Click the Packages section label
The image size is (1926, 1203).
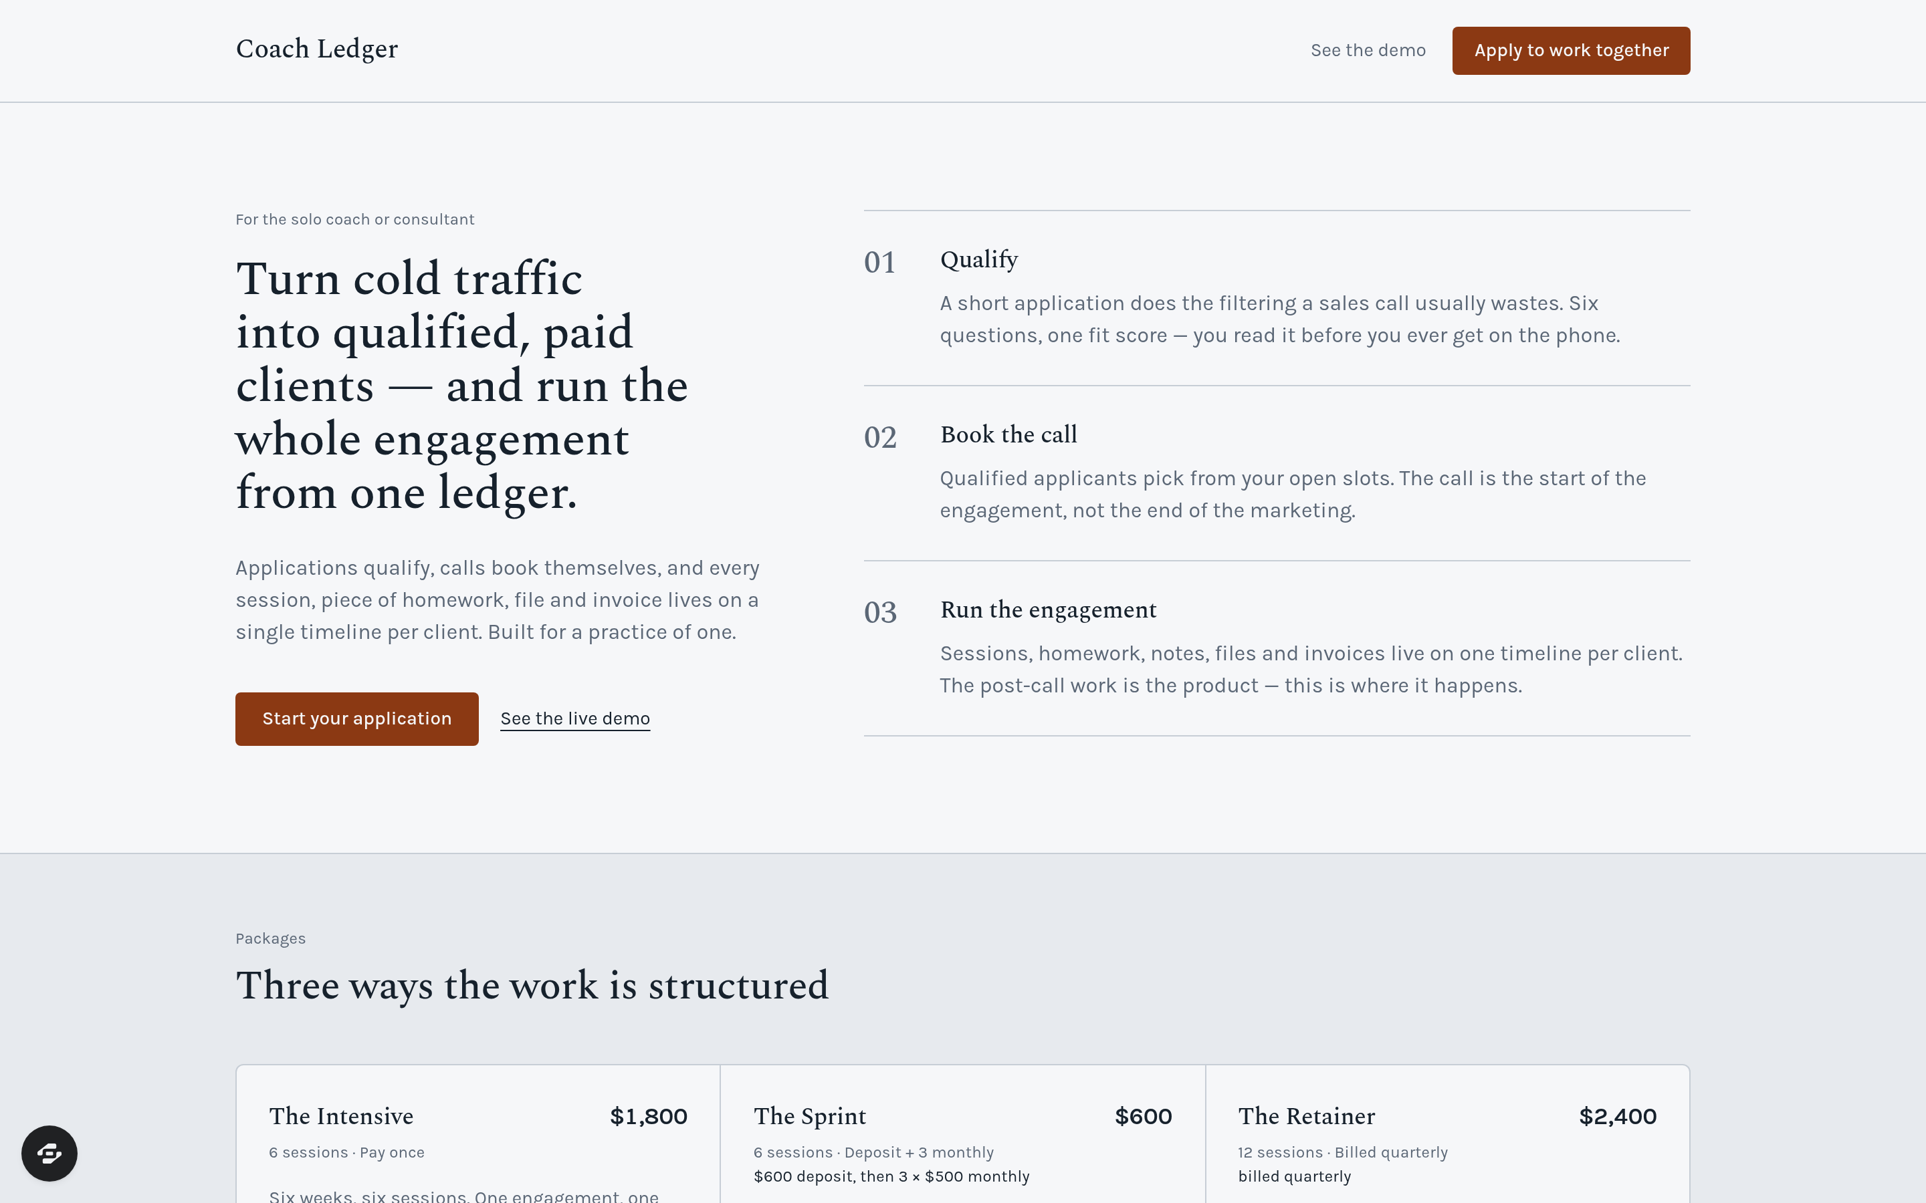(271, 939)
